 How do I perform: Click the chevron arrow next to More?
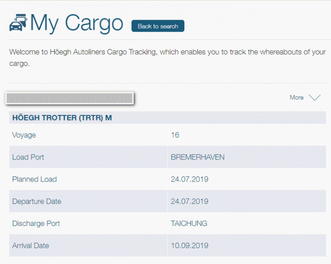(x=314, y=98)
